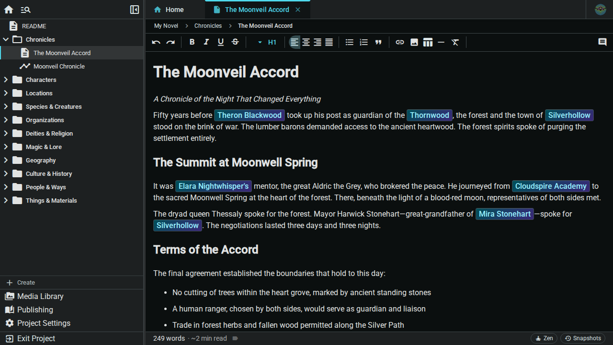The height and width of the screenshot is (345, 613).
Task: Expand the Locations folder
Action: 6,93
